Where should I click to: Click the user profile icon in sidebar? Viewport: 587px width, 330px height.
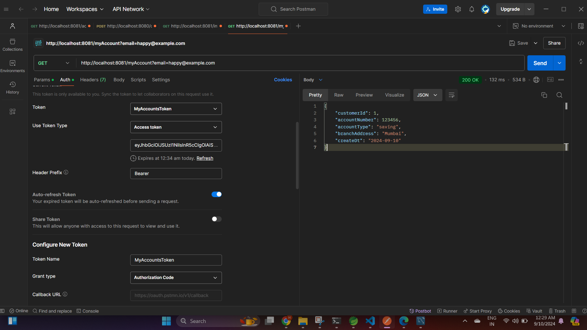(x=13, y=26)
